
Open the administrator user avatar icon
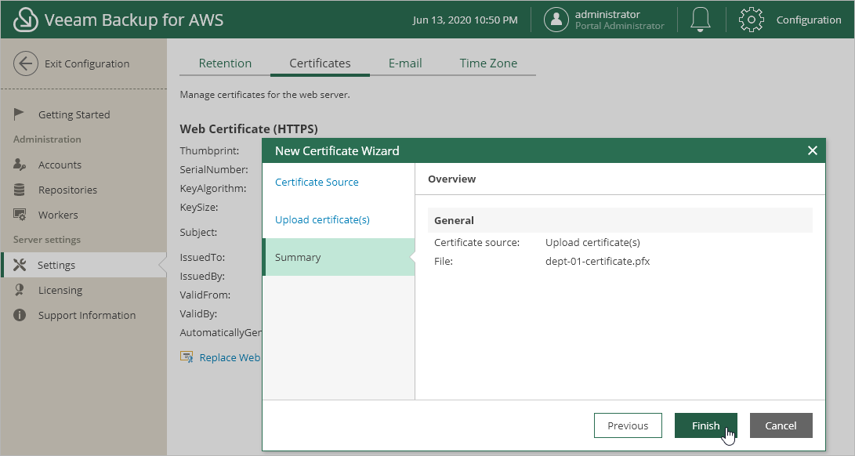pos(556,20)
